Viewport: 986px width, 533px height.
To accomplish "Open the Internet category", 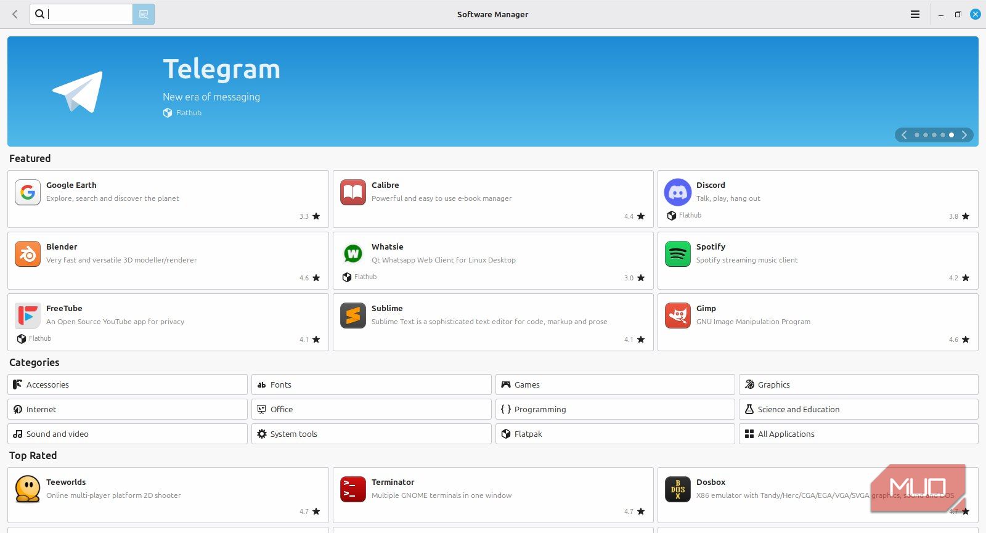I will click(128, 409).
